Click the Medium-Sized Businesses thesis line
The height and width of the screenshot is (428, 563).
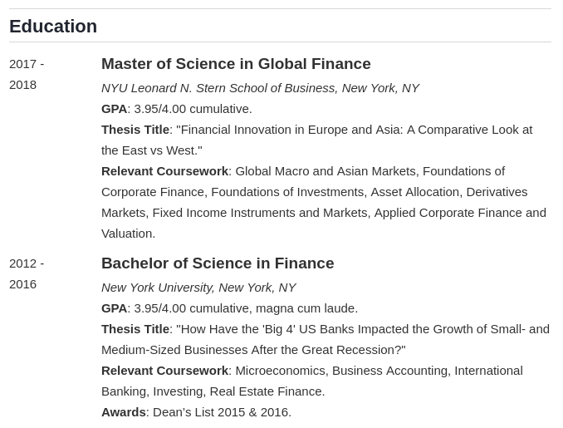[x=253, y=350]
